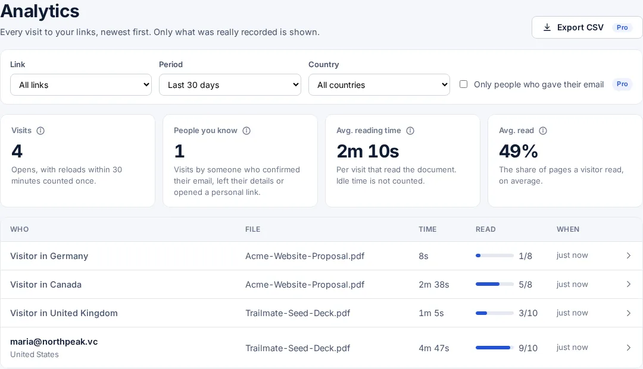Click the Pro badge on Export CSV
Viewport: 643px width, 369px height.
(622, 27)
